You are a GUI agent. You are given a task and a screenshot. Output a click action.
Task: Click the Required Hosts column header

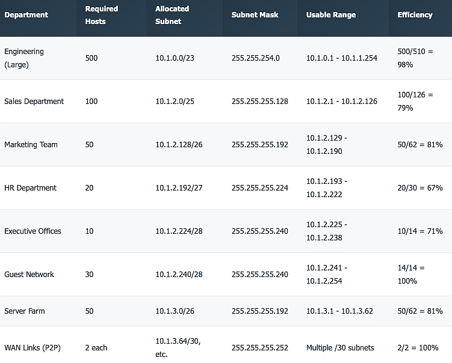click(101, 15)
